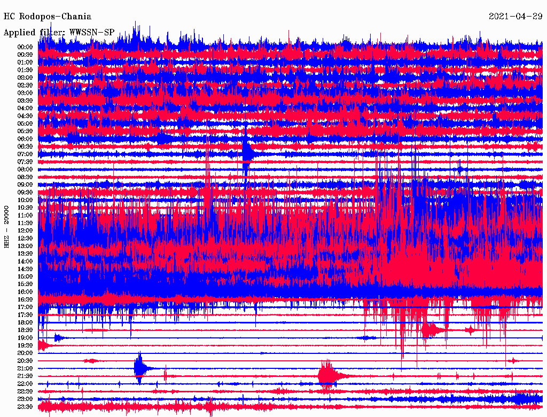Select the 13:00 time label
Screen dimensions: 547x417
click(25, 246)
